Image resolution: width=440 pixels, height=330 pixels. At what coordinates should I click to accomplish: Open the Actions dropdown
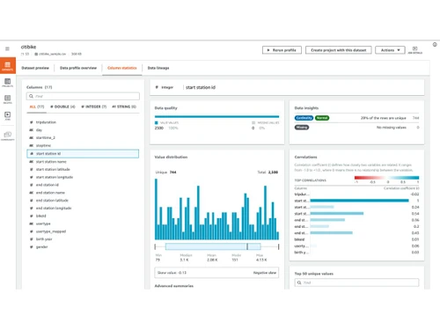tap(390, 50)
